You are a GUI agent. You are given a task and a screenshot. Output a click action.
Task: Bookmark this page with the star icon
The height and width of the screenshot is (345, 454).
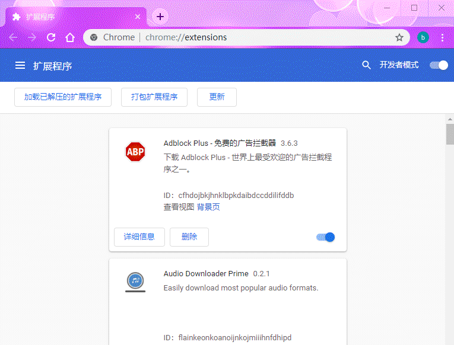click(x=399, y=37)
